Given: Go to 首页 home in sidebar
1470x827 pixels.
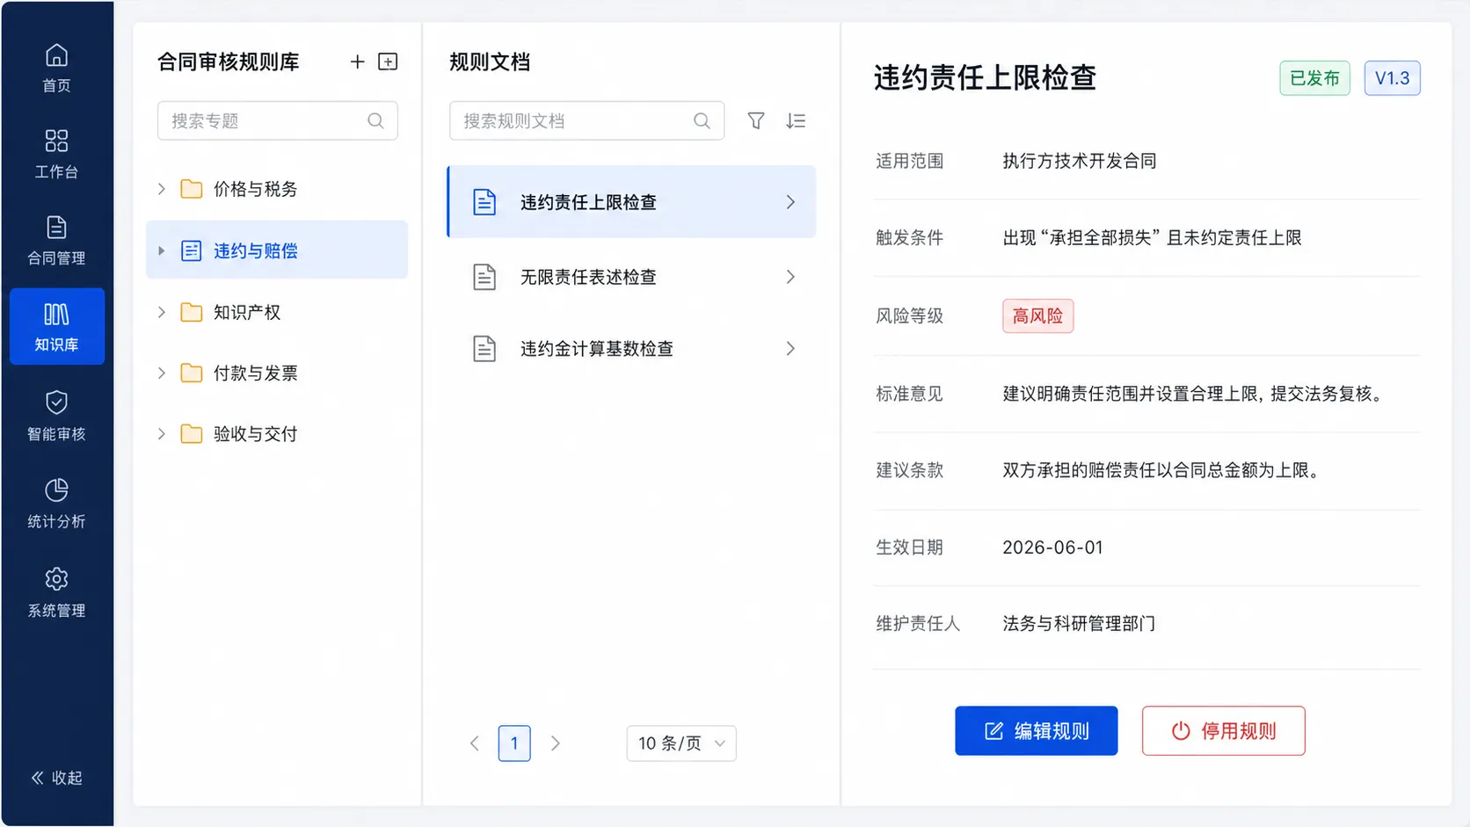Looking at the screenshot, I should (x=56, y=68).
